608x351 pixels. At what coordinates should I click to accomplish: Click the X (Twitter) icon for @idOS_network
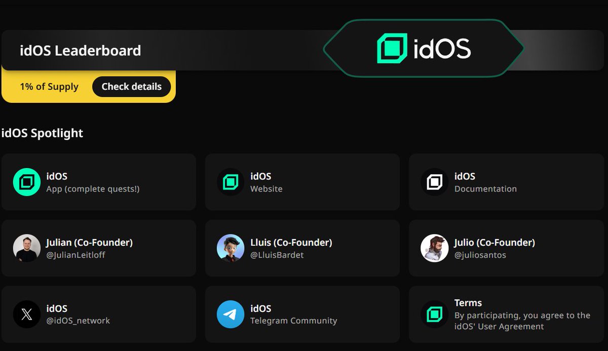[x=26, y=314]
